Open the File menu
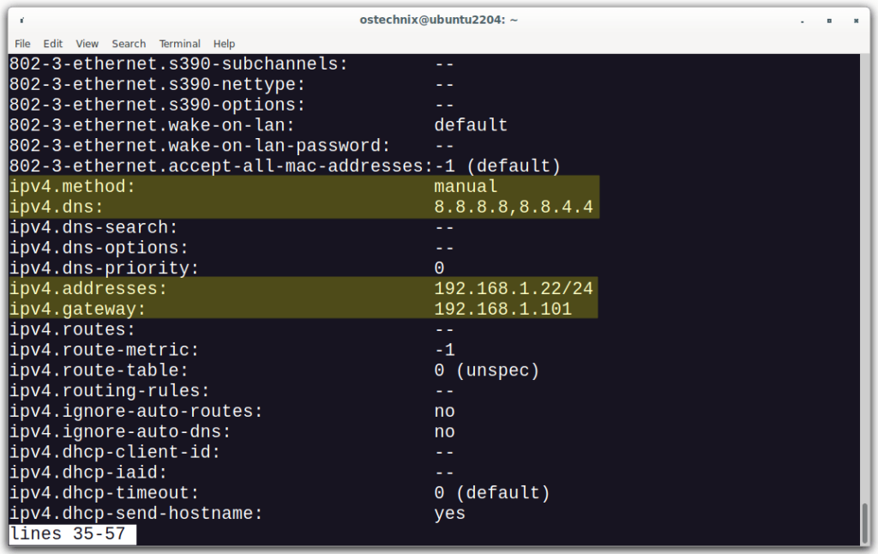Image resolution: width=878 pixels, height=554 pixels. 22,44
